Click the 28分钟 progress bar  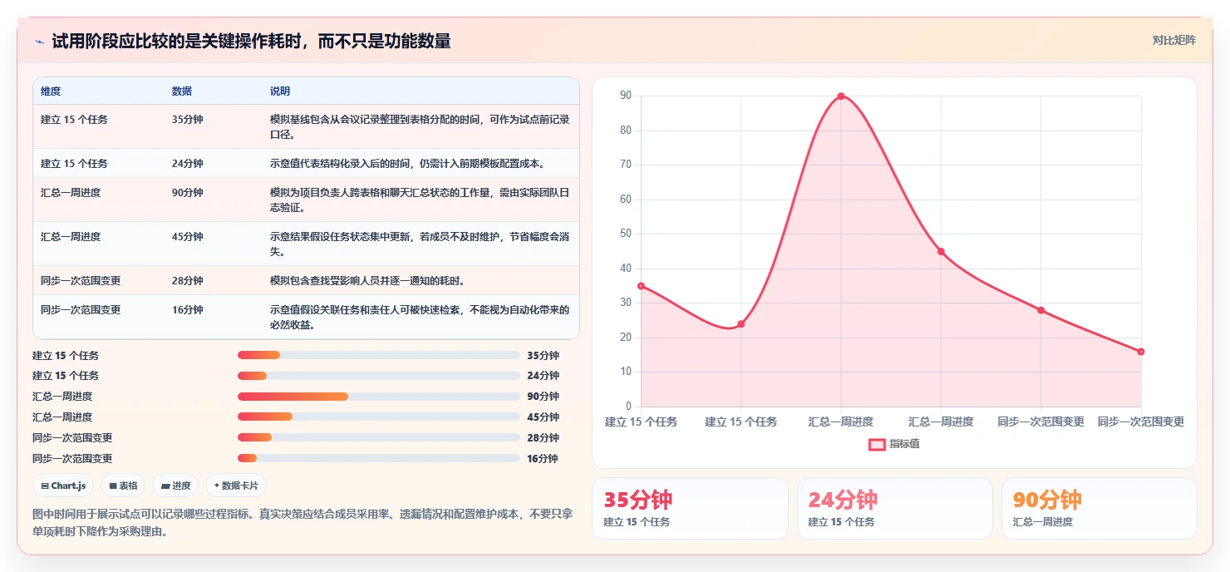379,437
